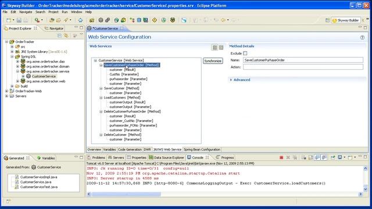Screen dimensions: 372x209
Task: Tick the Exclude checkbox in Method Details
Action: (245, 53)
